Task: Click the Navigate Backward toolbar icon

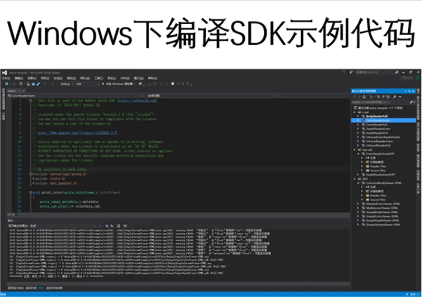Action: 6,84
